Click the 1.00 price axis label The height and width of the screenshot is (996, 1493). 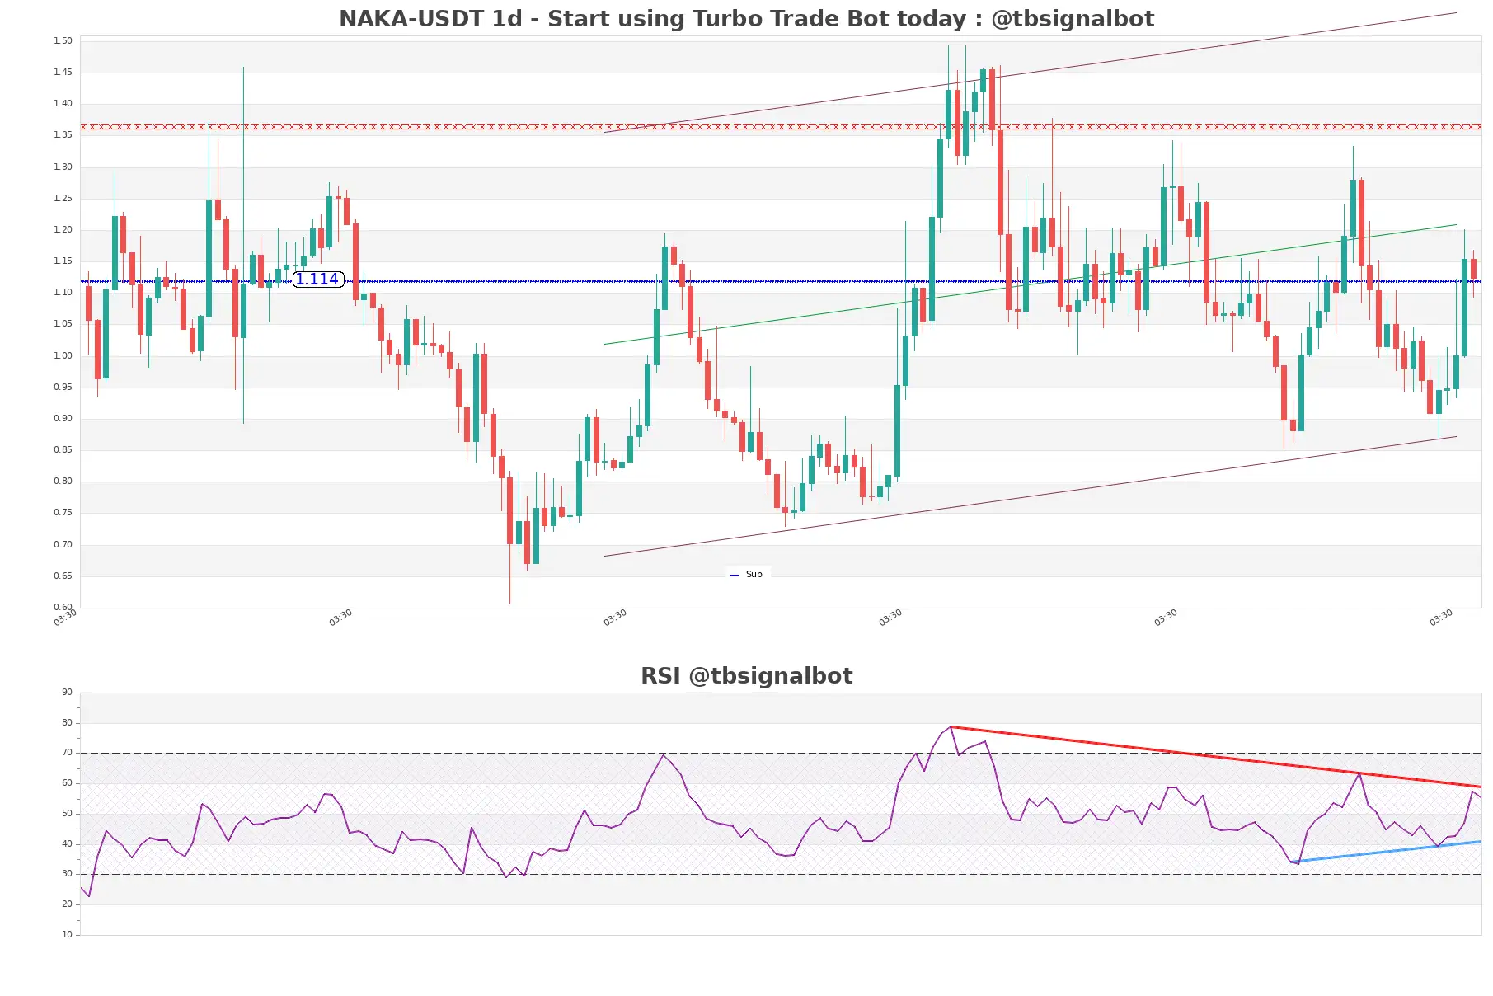pos(63,356)
